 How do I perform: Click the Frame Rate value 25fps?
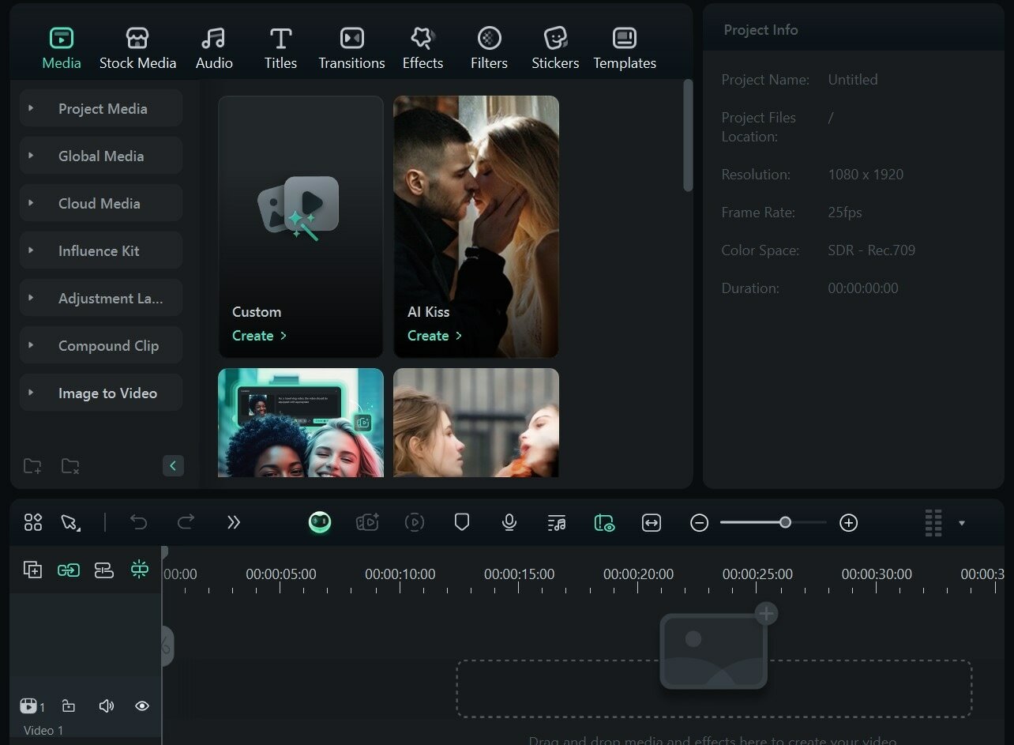pyautogui.click(x=845, y=213)
